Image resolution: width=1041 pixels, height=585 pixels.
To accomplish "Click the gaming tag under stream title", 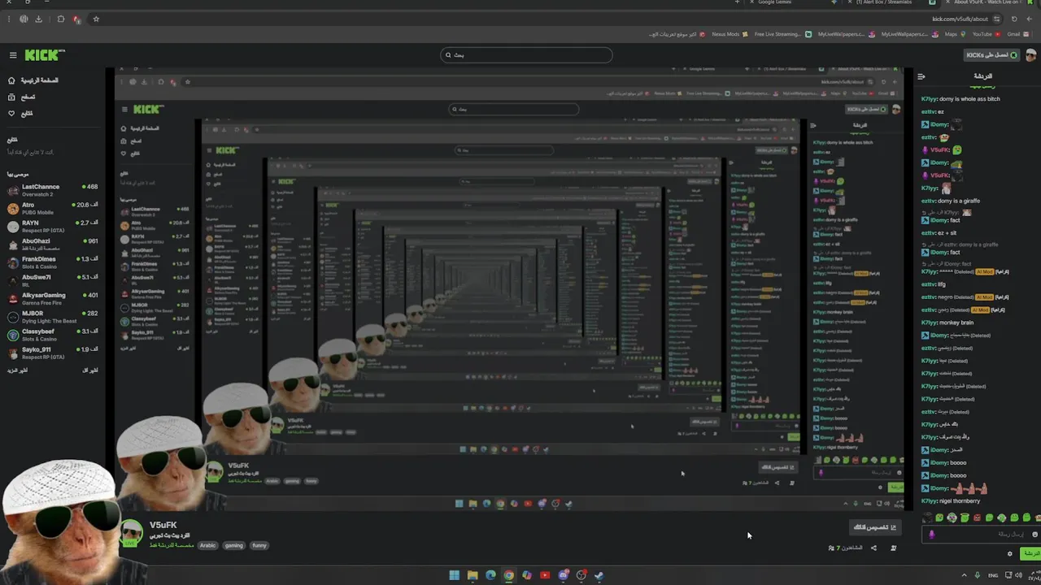I will [234, 545].
